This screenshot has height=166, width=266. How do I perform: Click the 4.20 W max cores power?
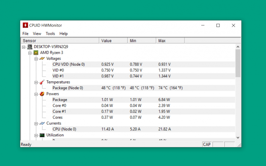click(164, 118)
